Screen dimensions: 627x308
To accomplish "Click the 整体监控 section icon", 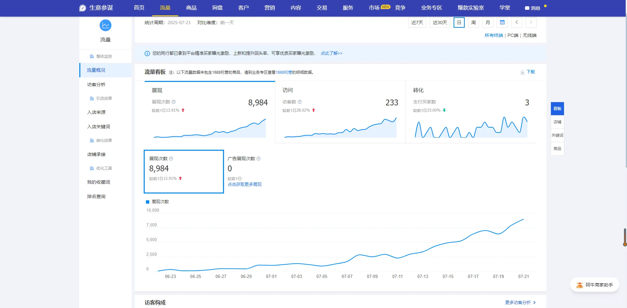I will 92,56.
